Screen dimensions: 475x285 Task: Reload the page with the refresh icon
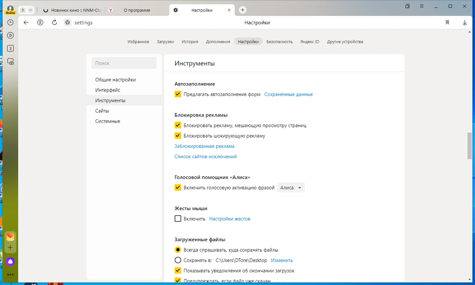coord(55,23)
